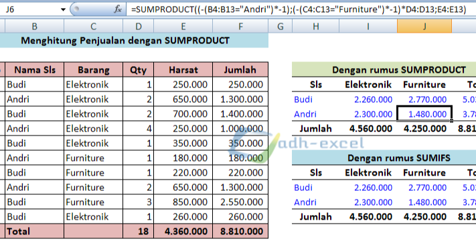Select column B header
476x249 pixels.
(34, 26)
